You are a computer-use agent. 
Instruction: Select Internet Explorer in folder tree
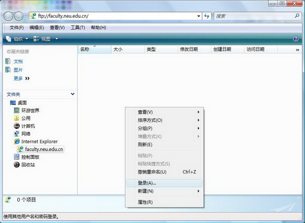point(39,141)
